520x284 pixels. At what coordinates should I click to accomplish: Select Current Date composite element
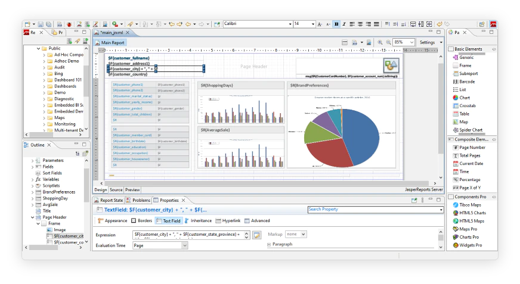tap(468, 164)
